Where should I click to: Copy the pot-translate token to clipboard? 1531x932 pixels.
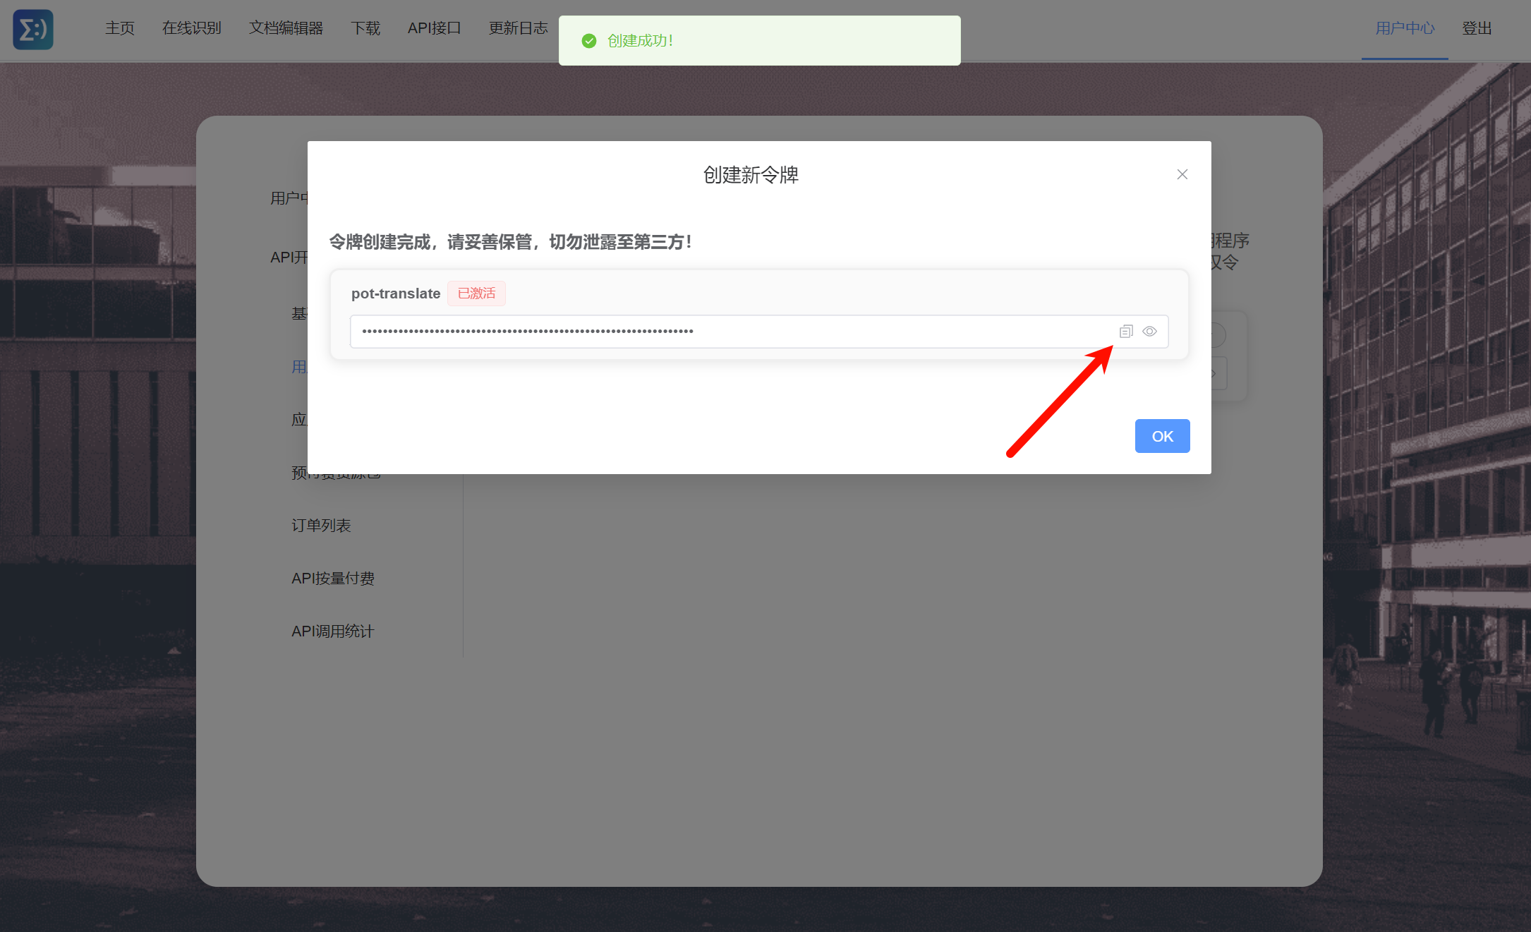1126,332
